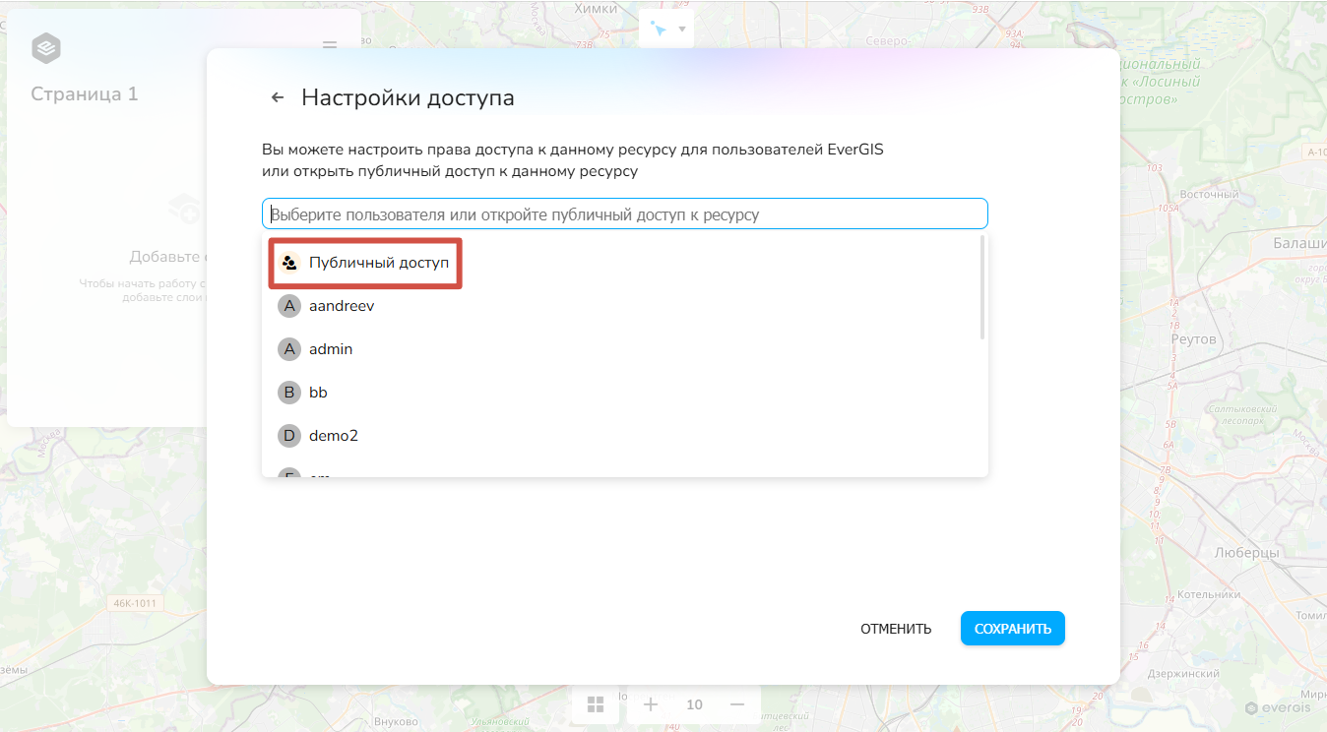Click the admin avatar icon

[x=289, y=349]
